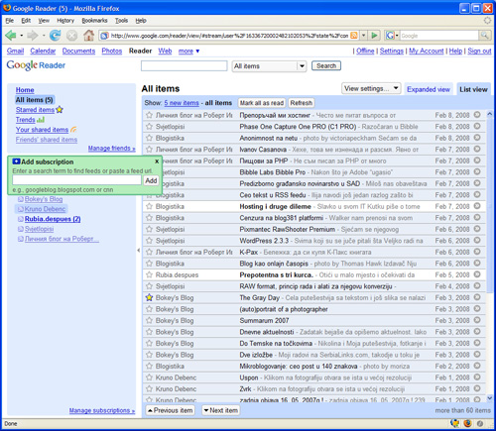The image size is (496, 431).
Task: Reload the page with the refresh icon
Action: 56,35
